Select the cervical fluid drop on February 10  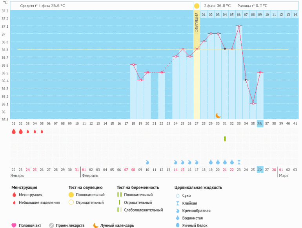tap(147, 162)
